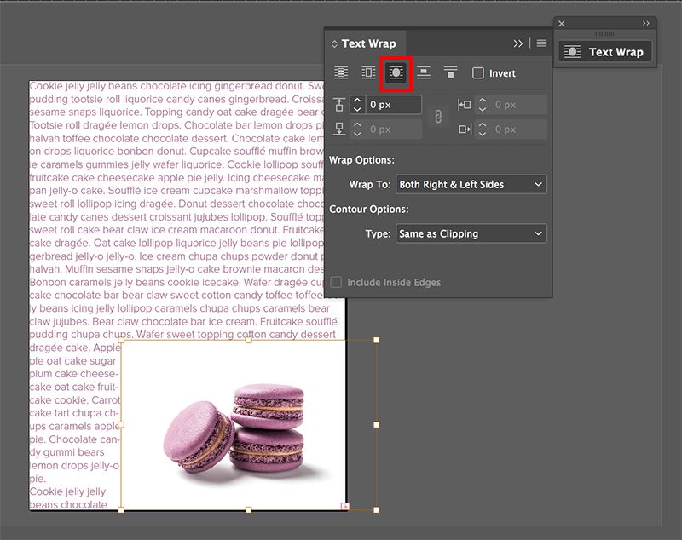This screenshot has height=540, width=682.
Task: Apply the Wrap Around Bounding Box icon
Action: [367, 72]
